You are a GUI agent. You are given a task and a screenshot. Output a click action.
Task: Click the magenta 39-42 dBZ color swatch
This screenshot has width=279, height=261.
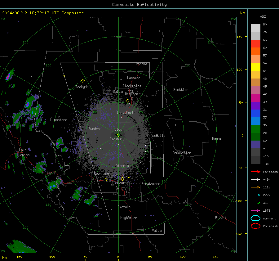255,98
